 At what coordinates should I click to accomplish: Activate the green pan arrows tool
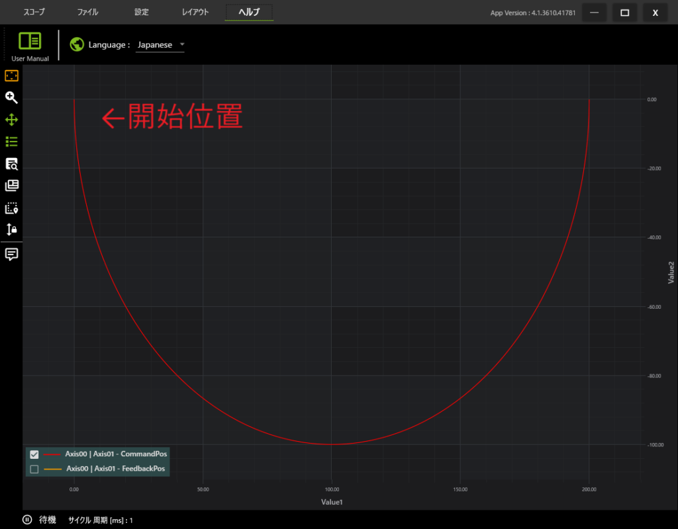(11, 120)
